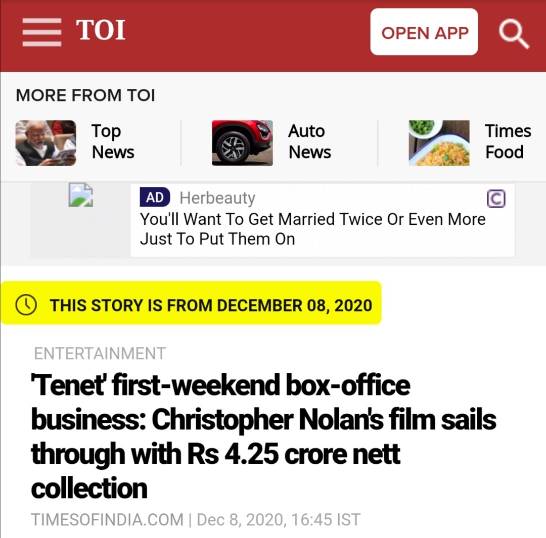This screenshot has width=546, height=538.
Task: Tap the story date yellow banner
Action: 191,303
